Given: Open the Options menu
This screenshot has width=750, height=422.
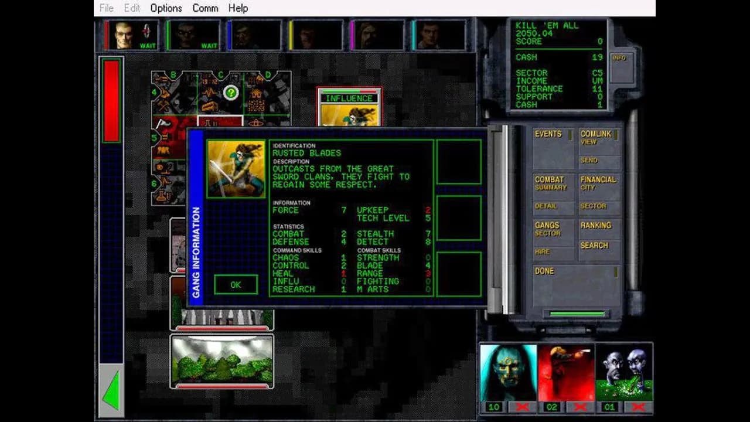Looking at the screenshot, I should coord(166,8).
